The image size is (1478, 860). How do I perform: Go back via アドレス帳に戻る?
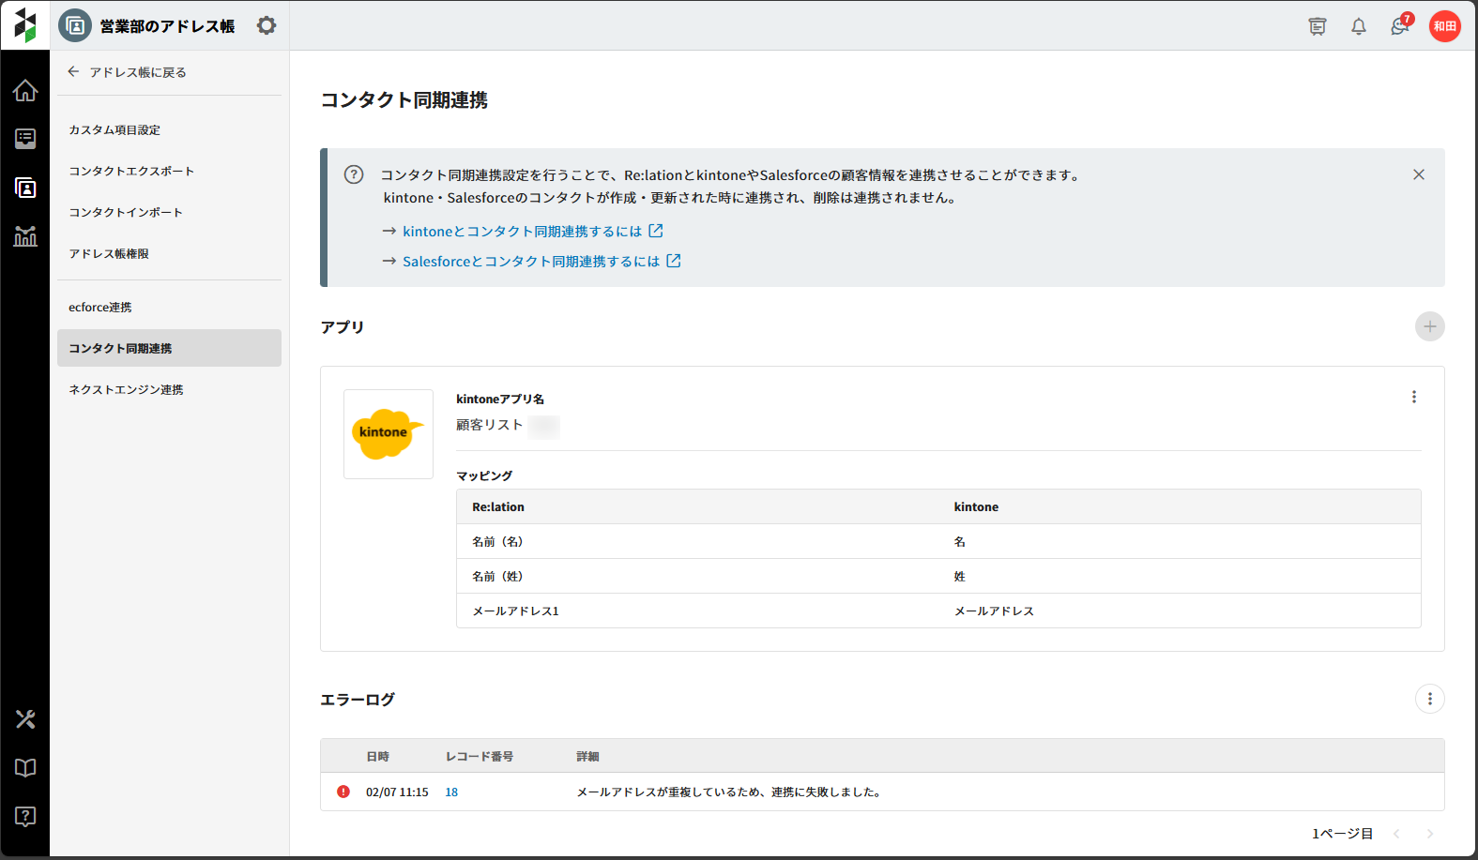(127, 72)
